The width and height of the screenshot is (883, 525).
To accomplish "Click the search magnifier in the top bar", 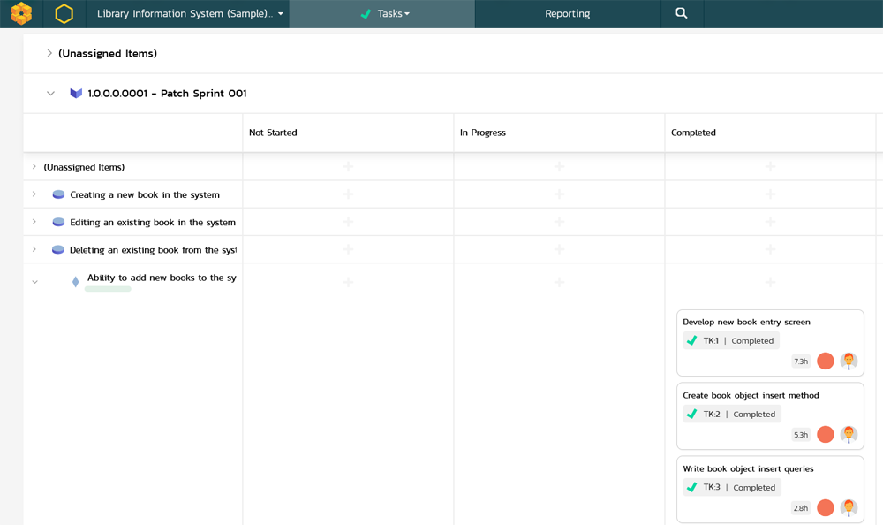I will click(682, 13).
